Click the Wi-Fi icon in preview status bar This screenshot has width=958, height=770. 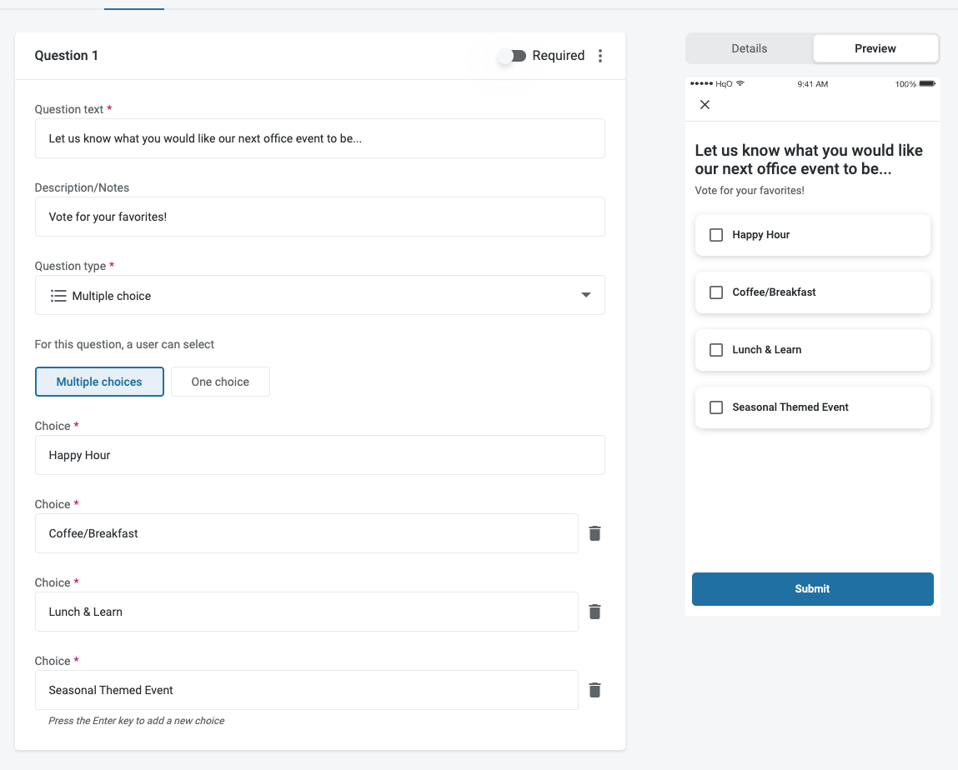740,84
